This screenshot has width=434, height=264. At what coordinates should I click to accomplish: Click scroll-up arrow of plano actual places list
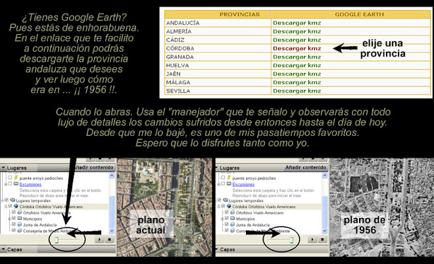pos(112,175)
